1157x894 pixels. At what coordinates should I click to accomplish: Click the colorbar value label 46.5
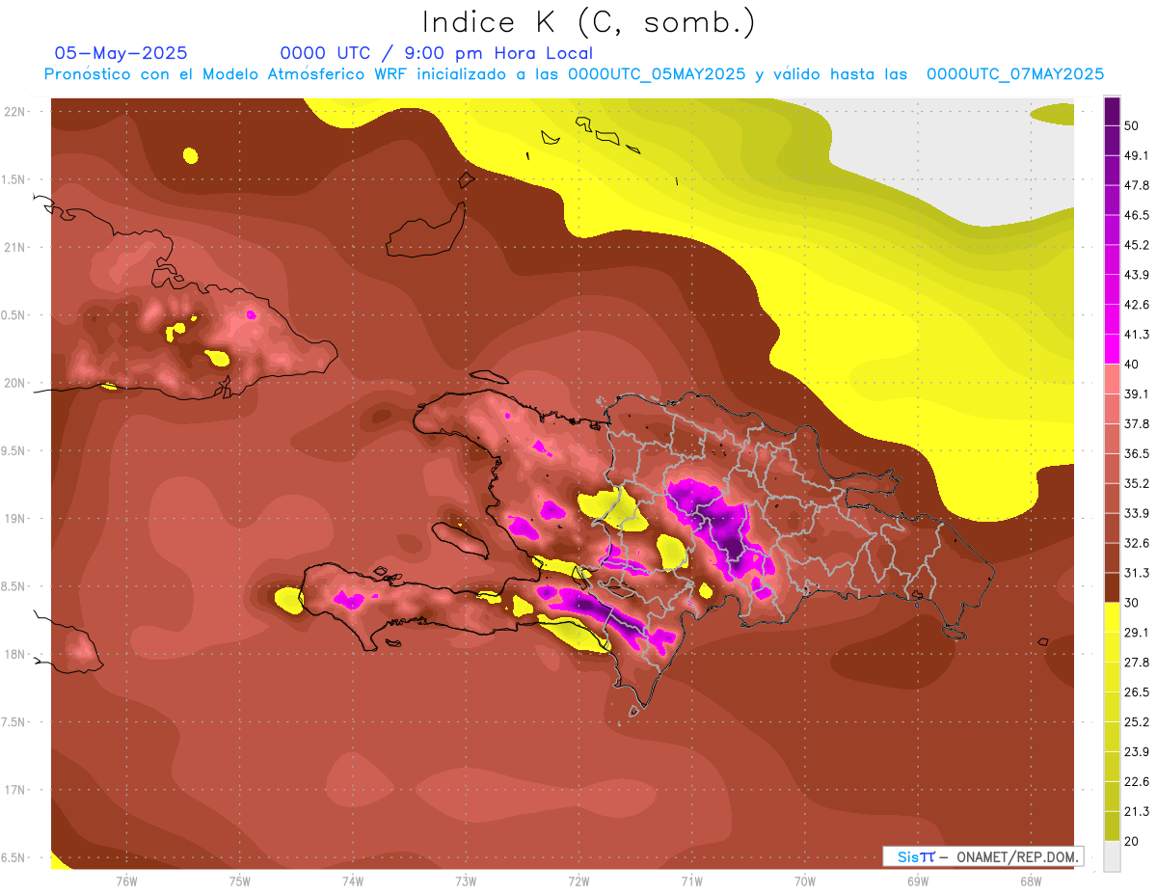(x=1137, y=215)
